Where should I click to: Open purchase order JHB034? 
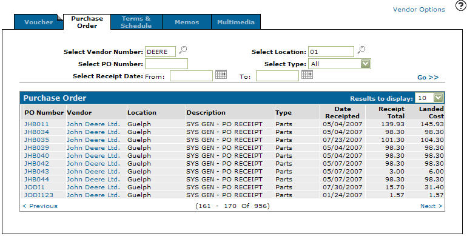coord(36,132)
